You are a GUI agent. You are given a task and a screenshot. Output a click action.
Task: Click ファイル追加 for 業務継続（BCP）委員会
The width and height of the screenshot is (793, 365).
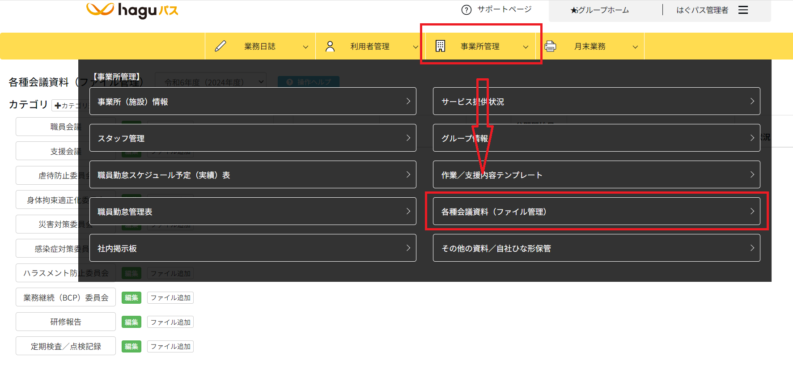170,298
